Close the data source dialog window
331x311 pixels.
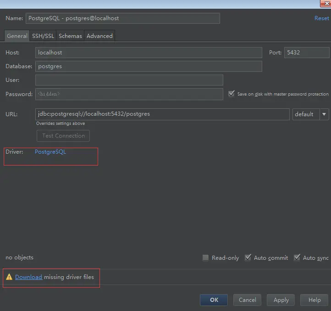pyautogui.click(x=326, y=4)
